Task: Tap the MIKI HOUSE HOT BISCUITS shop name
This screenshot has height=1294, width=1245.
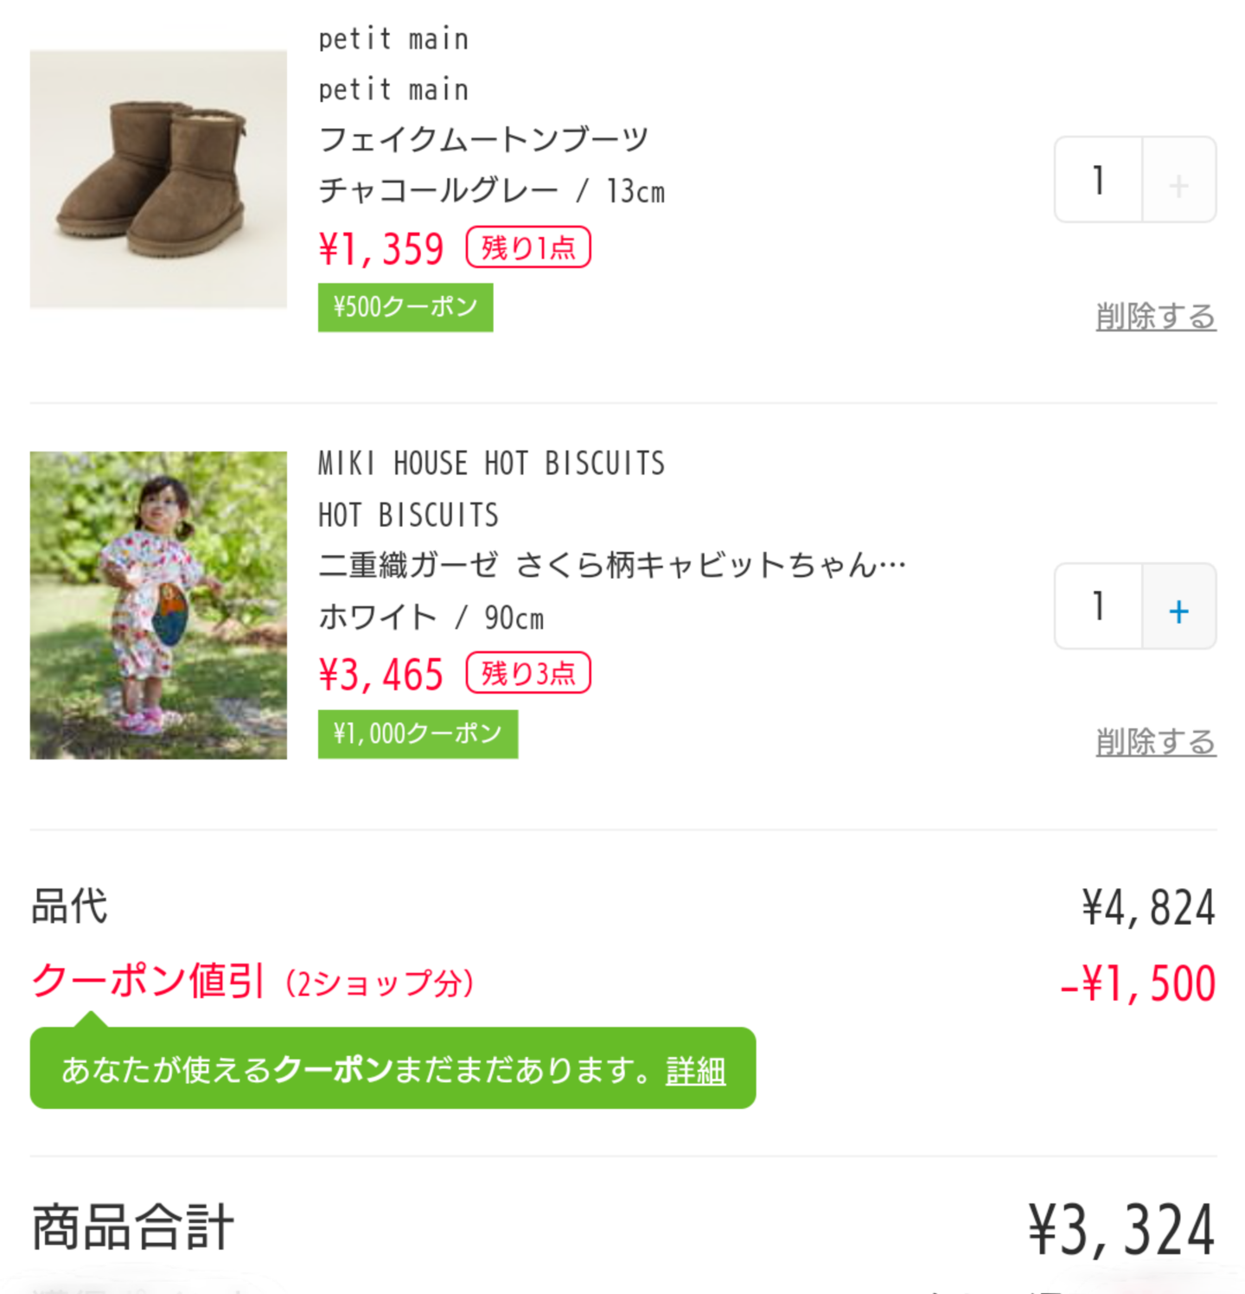Action: (491, 464)
